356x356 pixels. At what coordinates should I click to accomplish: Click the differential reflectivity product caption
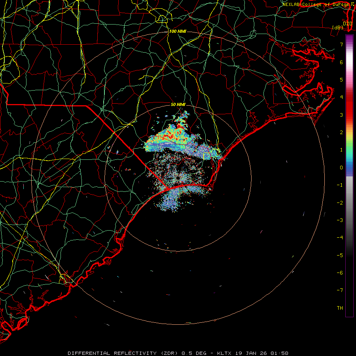click(178, 353)
